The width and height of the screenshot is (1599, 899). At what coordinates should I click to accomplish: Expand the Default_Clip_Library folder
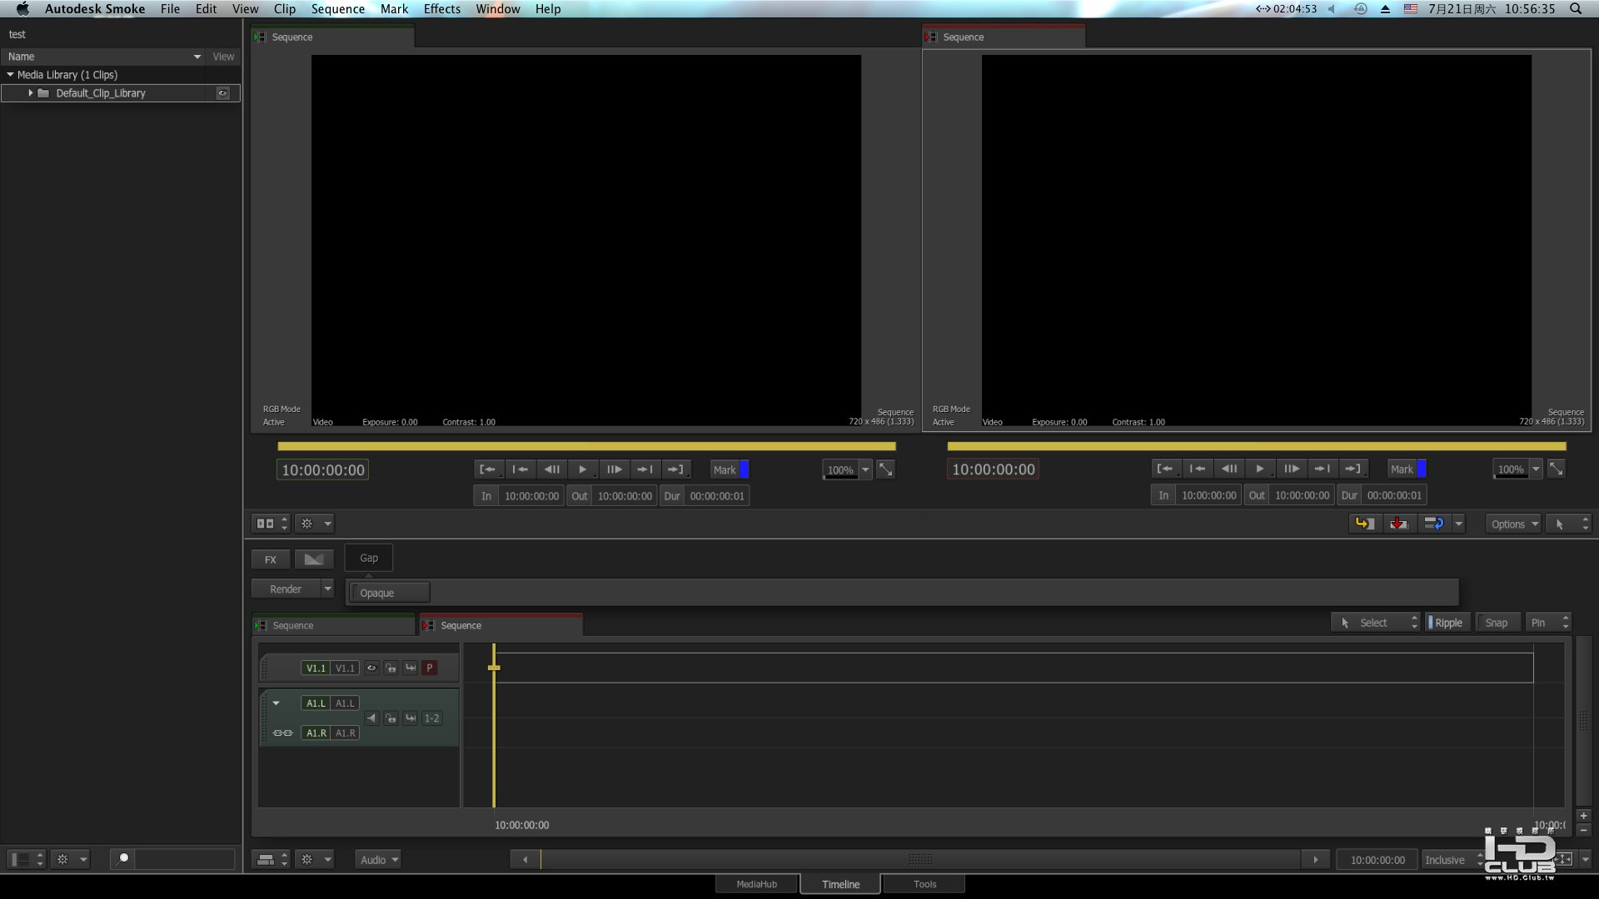[x=30, y=93]
